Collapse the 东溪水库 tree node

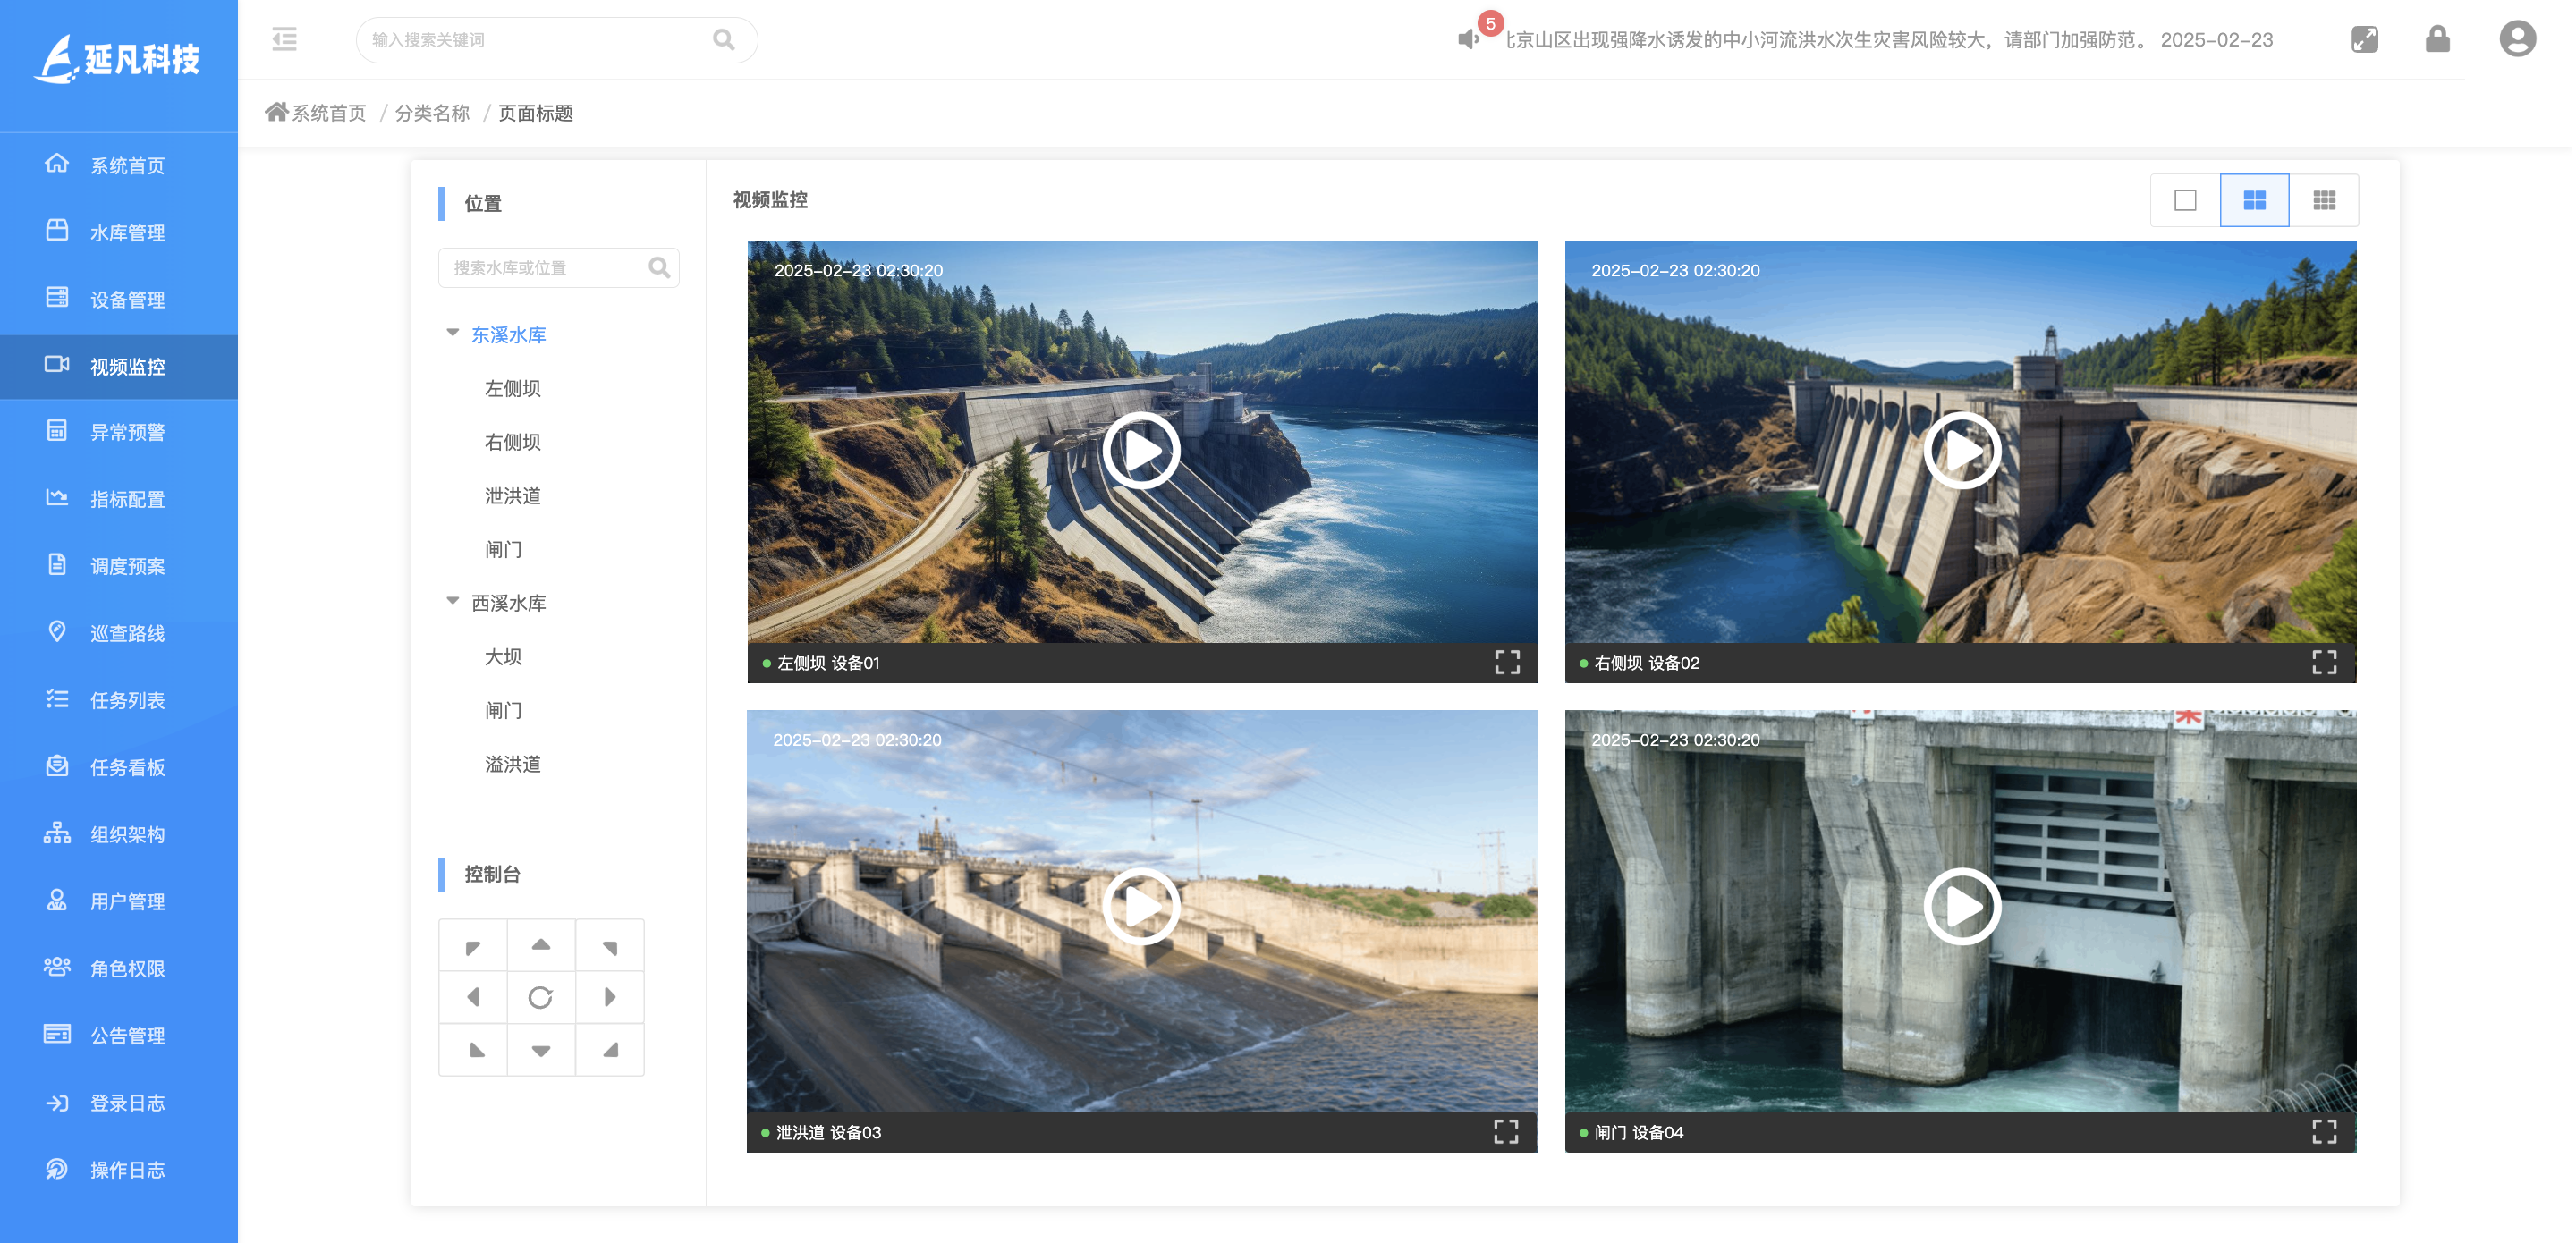click(x=452, y=333)
